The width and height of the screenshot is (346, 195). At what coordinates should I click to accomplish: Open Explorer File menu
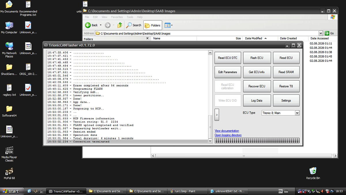pos(87,17)
